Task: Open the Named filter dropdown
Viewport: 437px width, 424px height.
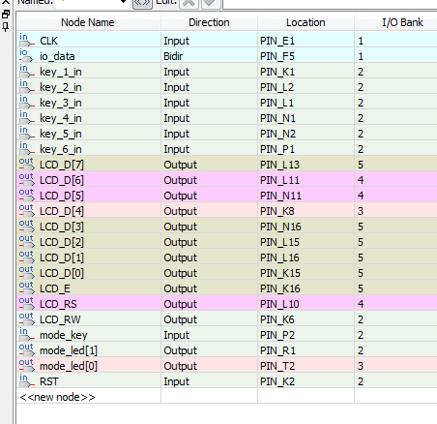Action: click(x=93, y=2)
